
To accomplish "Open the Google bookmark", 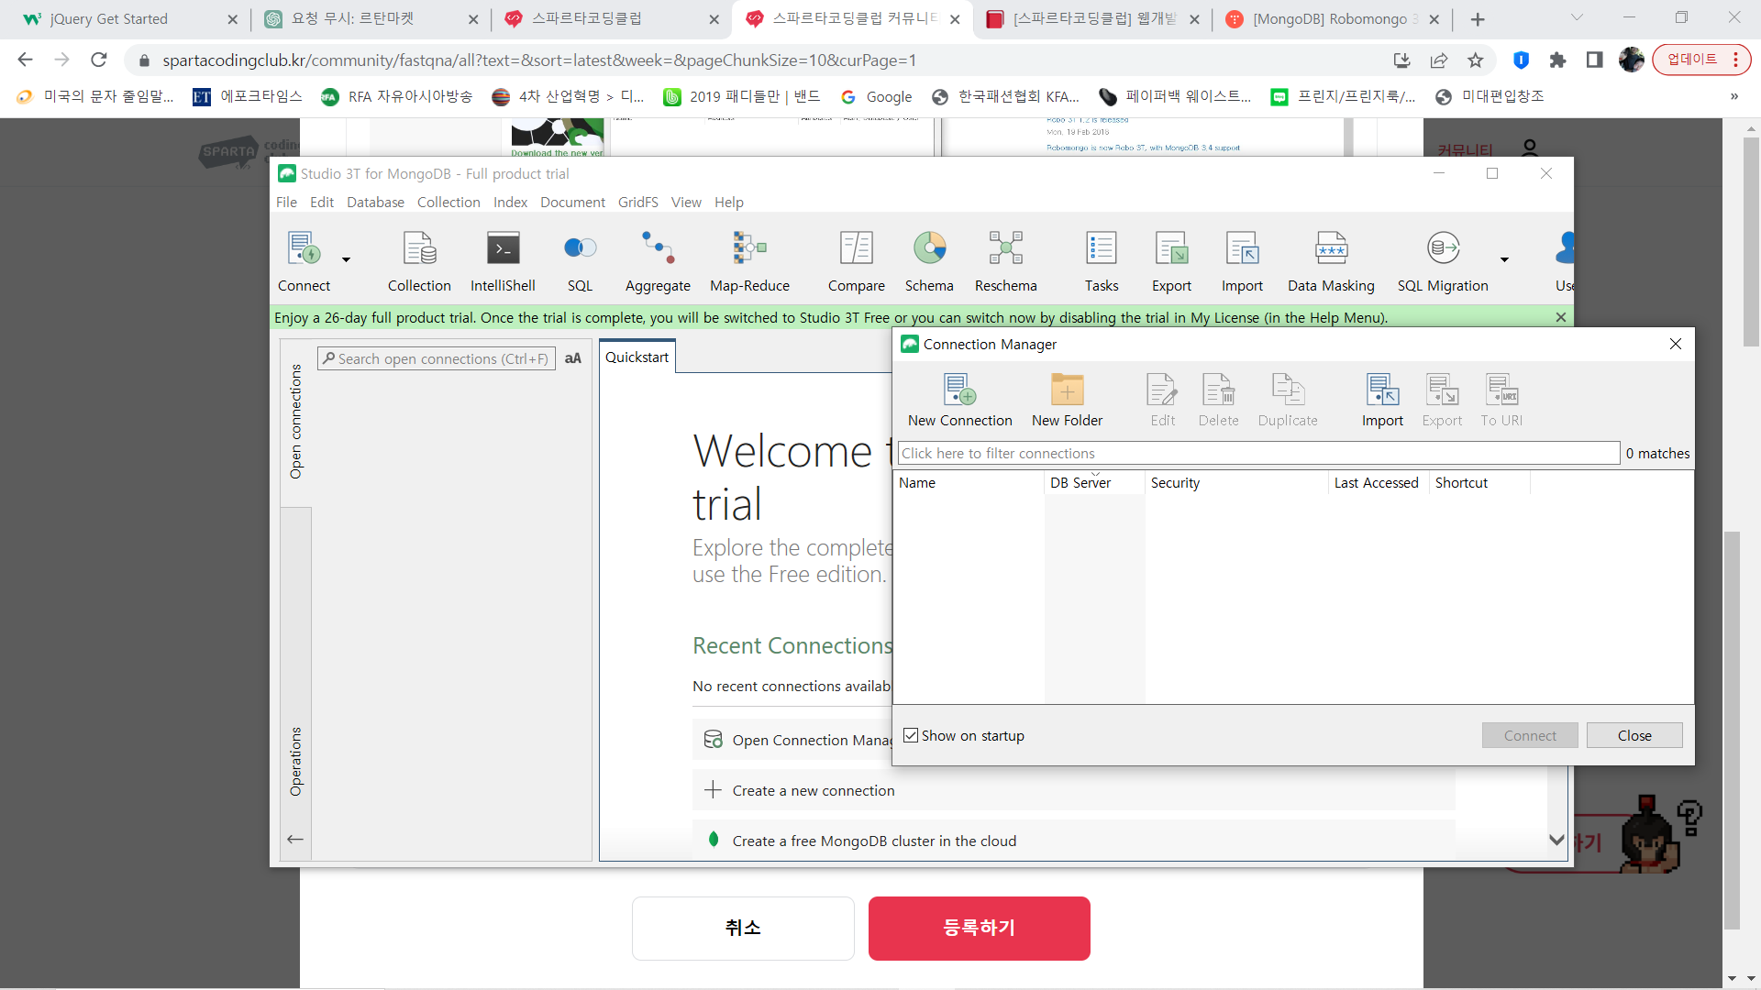I will click(877, 96).
